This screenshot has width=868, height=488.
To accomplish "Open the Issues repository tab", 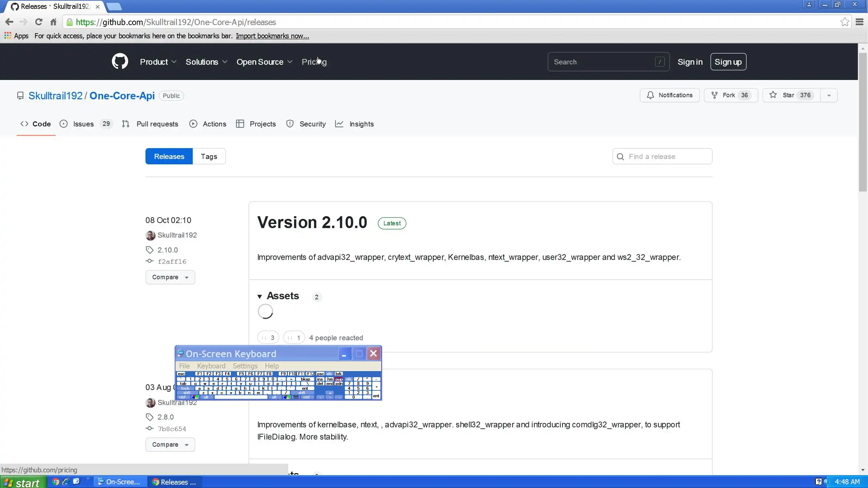I will (x=83, y=124).
